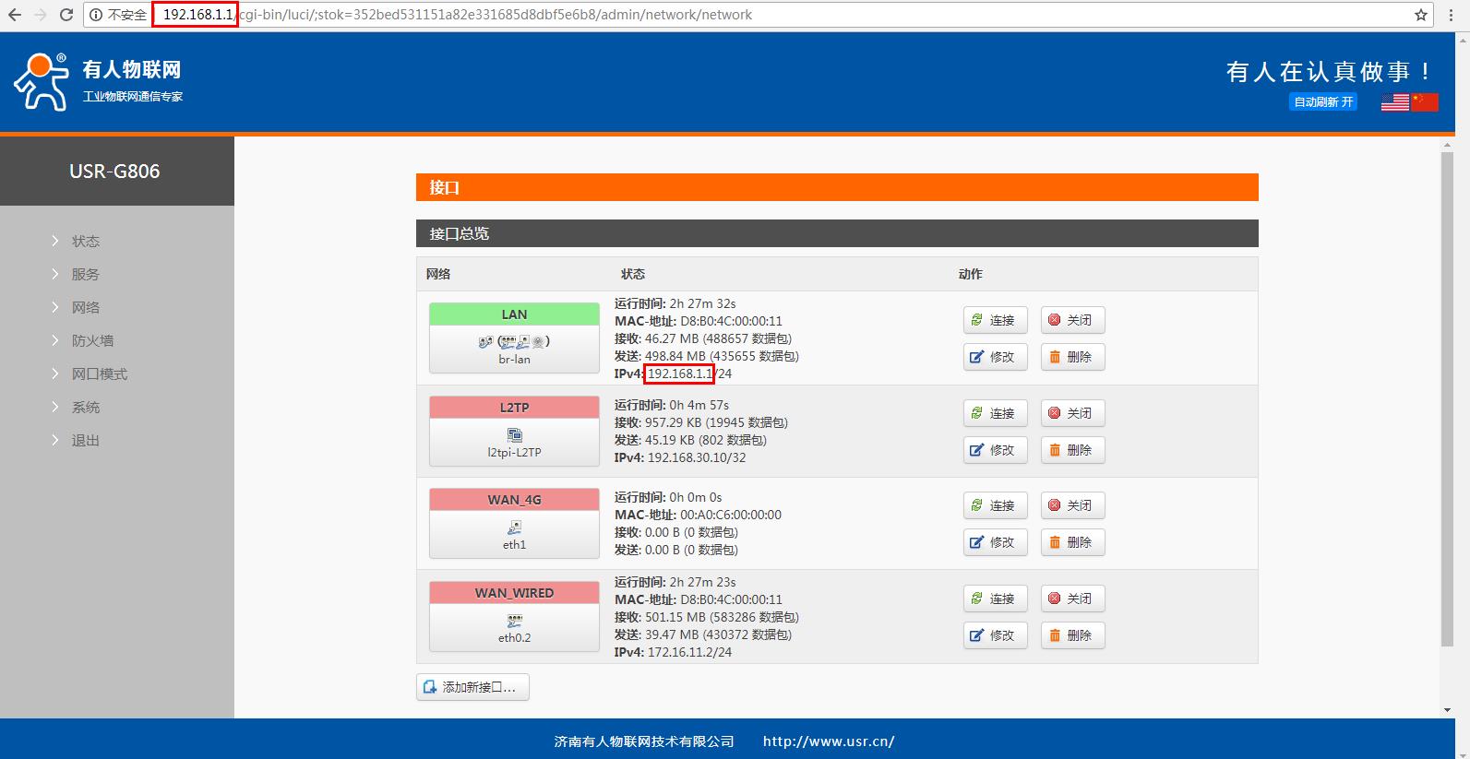This screenshot has height=759, width=1470.
Task: Toggle the auto refresh (自动刷新) switch
Action: [x=1323, y=101]
